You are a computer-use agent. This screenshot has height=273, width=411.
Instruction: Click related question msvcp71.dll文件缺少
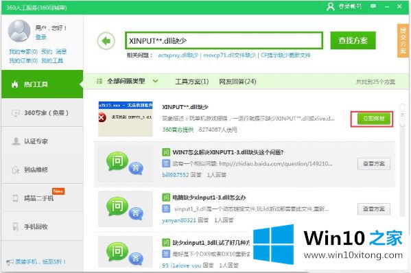230,56
